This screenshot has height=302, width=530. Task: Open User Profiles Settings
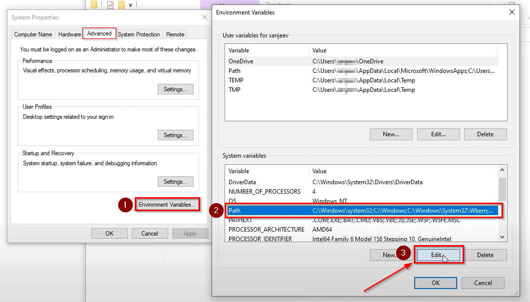click(x=175, y=135)
